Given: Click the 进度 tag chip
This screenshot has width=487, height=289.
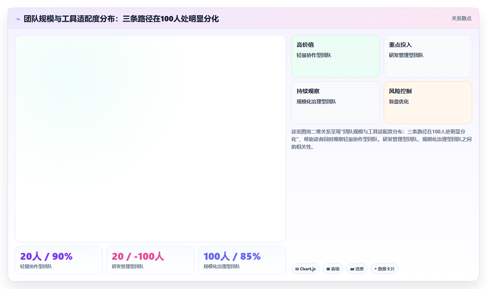Looking at the screenshot, I should (x=357, y=269).
